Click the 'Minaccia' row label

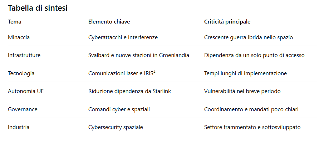click(18, 37)
